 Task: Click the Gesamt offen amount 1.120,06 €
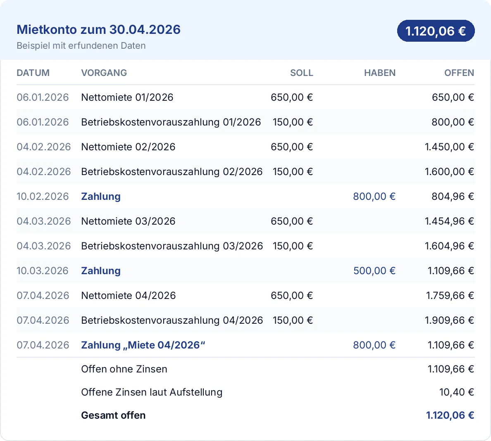click(450, 415)
